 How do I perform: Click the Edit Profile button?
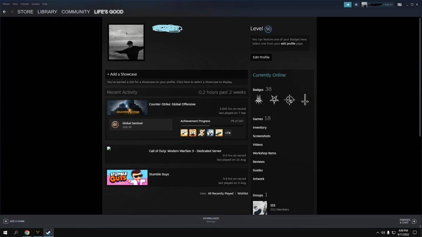pyautogui.click(x=261, y=57)
